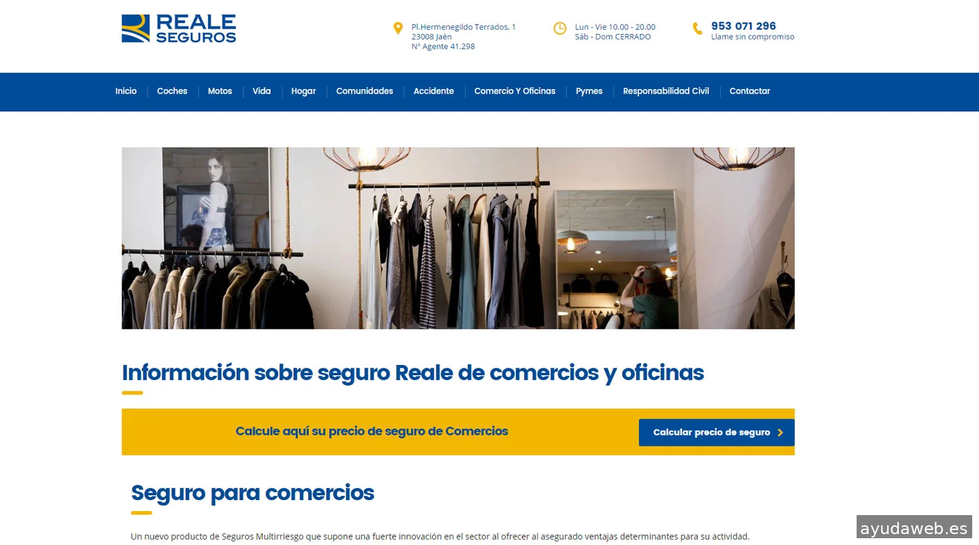Click the clock opening hours icon
This screenshot has width=979, height=545.
(560, 28)
